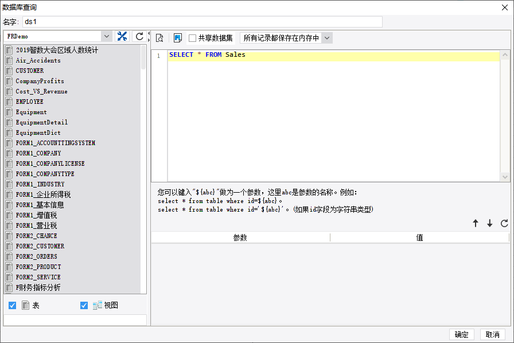Close the 数据库查询 dialog window

tap(505, 7)
